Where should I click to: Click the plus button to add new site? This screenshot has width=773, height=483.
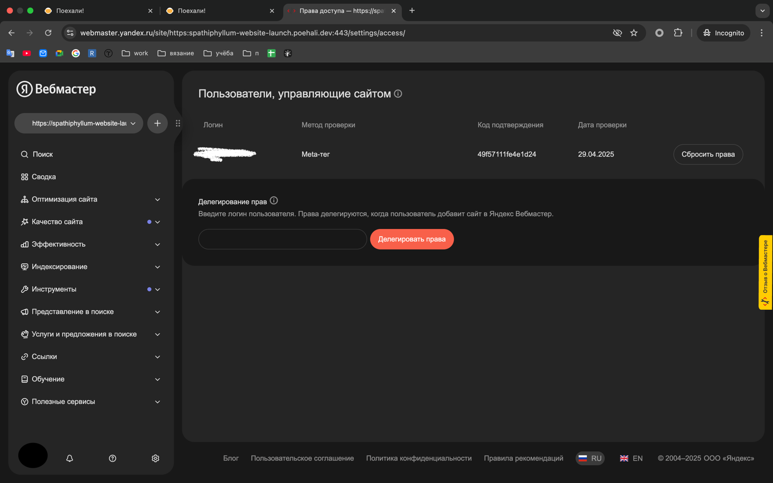(x=157, y=123)
